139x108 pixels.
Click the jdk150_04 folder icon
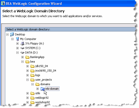32,66
